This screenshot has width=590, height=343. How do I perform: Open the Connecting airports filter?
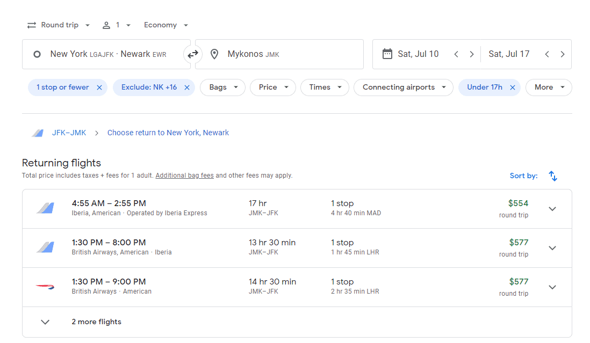pos(404,87)
